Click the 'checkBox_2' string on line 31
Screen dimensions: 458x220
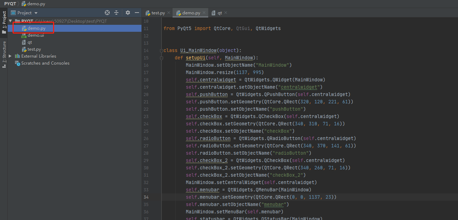[x=286, y=175]
